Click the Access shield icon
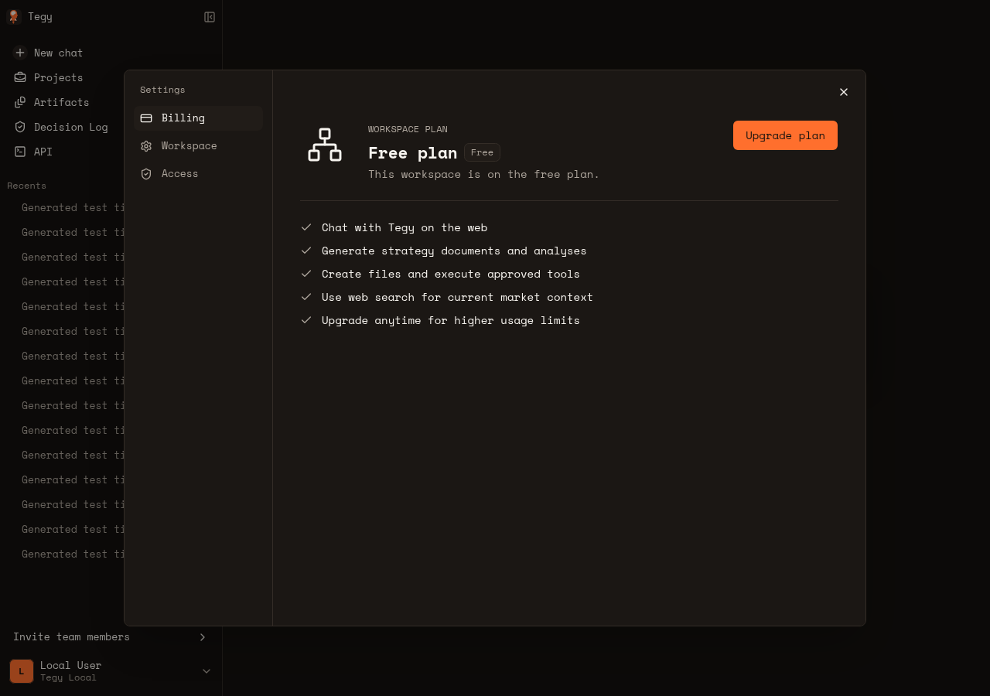The width and height of the screenshot is (990, 696). coord(146,174)
